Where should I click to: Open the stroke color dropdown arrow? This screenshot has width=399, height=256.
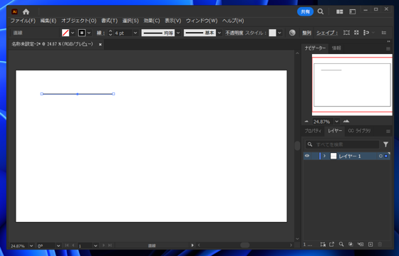coord(89,33)
